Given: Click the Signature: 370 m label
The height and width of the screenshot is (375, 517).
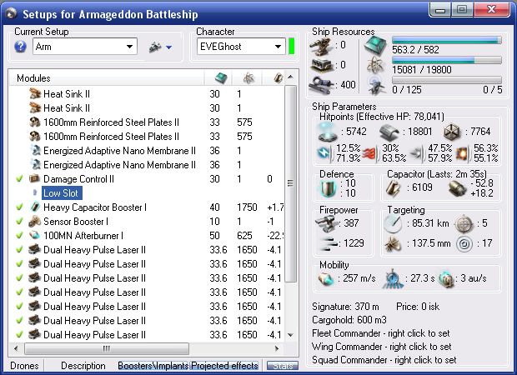Looking at the screenshot, I should pos(345,307).
